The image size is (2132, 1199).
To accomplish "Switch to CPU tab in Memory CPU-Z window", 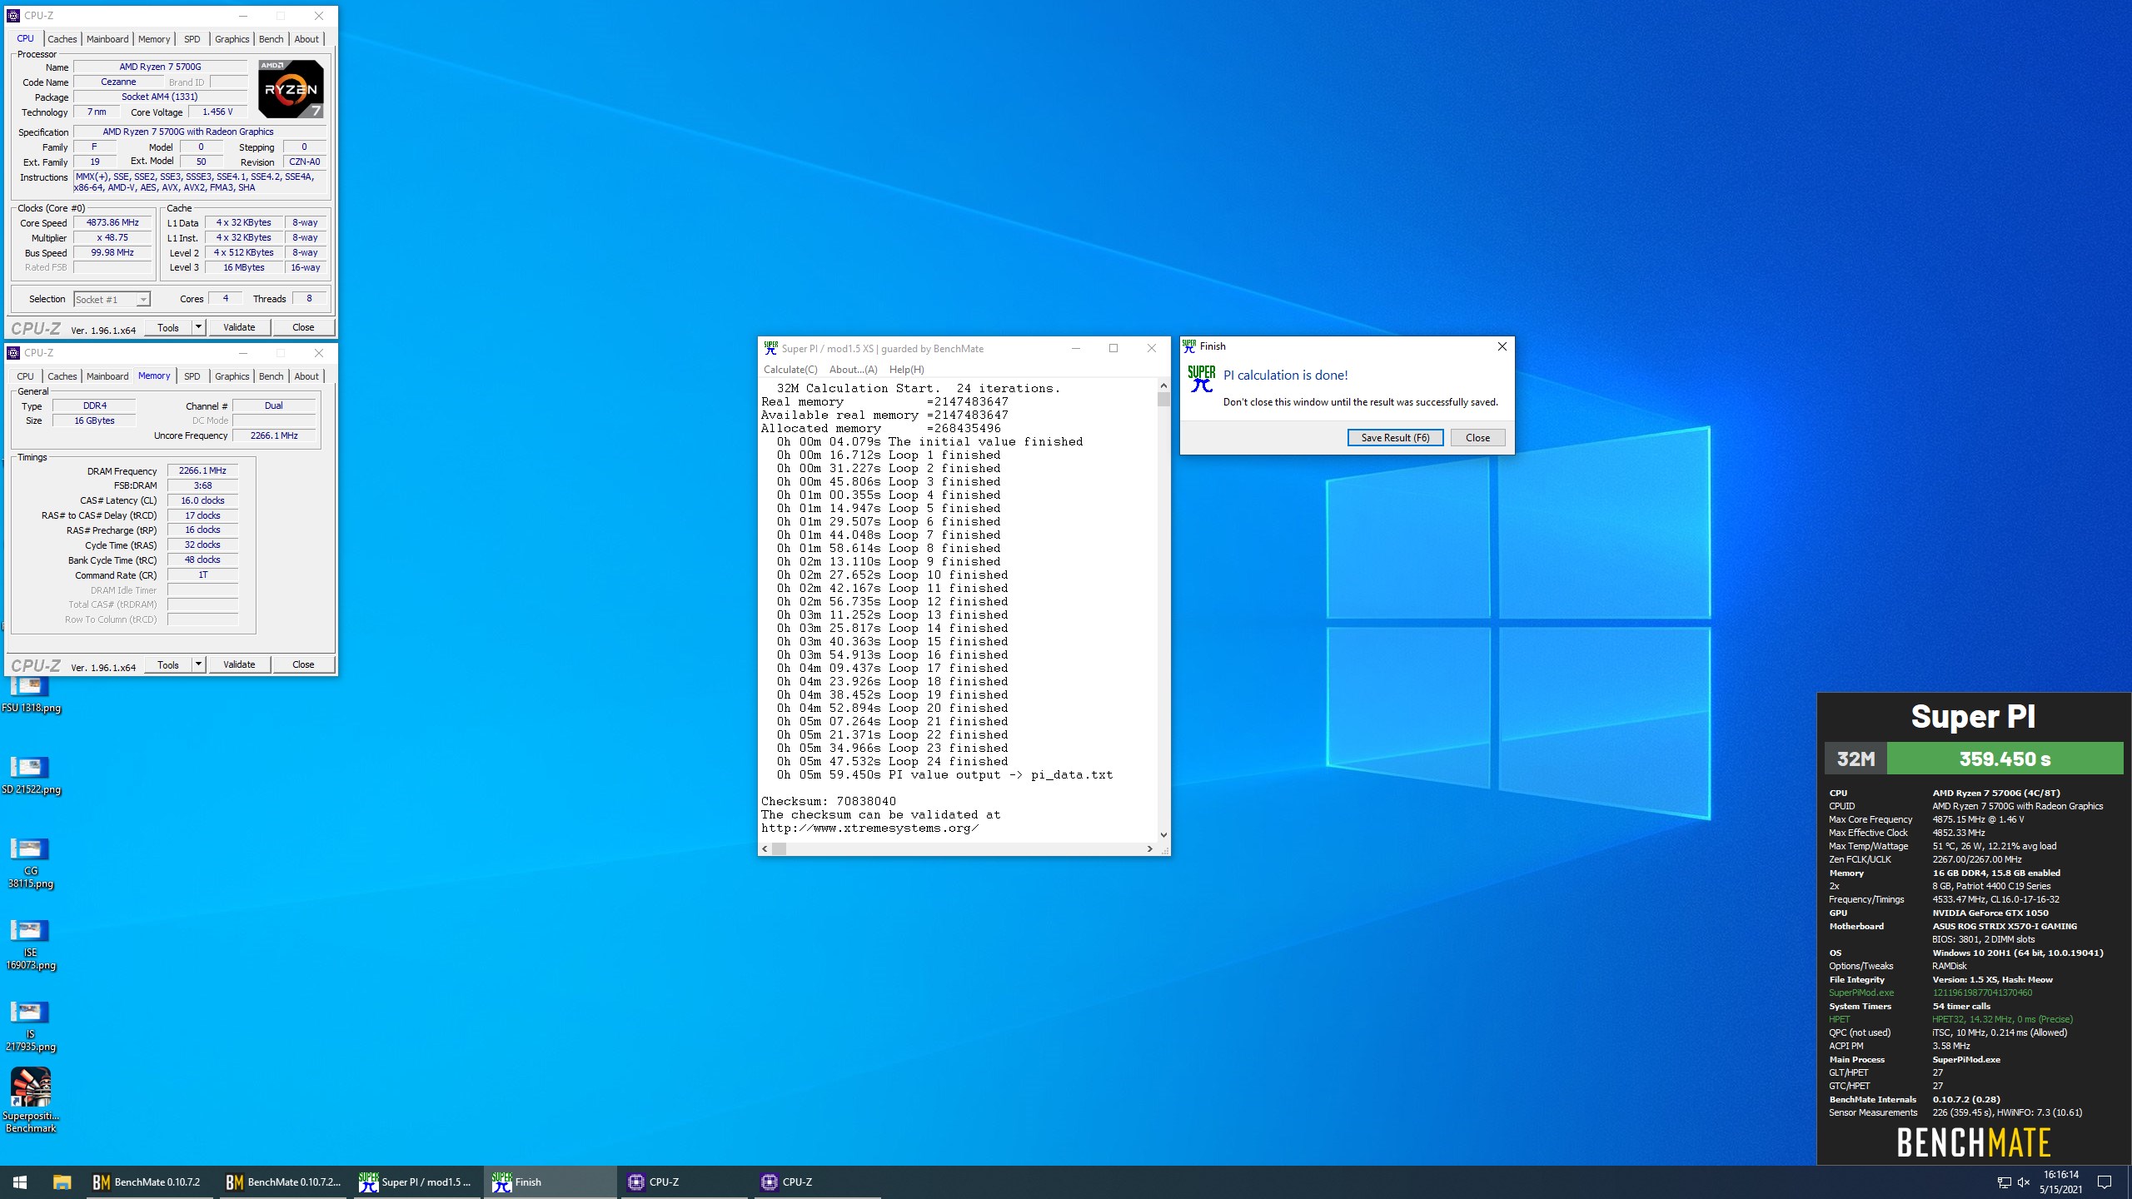I will click(26, 376).
